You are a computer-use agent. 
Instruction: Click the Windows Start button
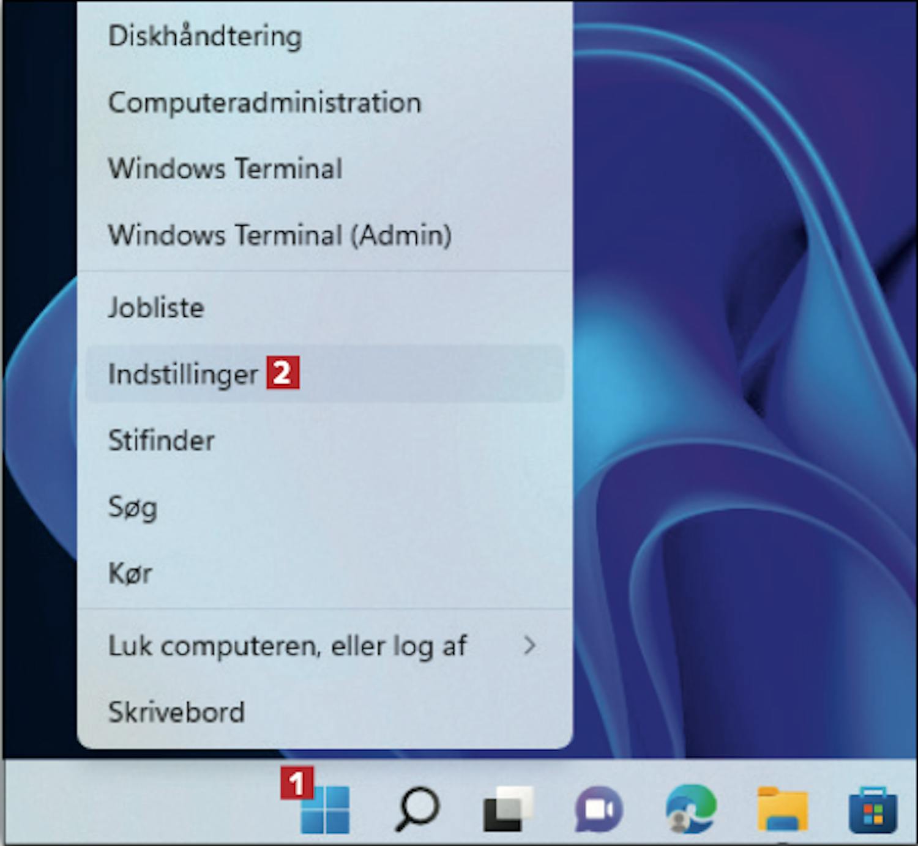click(325, 810)
